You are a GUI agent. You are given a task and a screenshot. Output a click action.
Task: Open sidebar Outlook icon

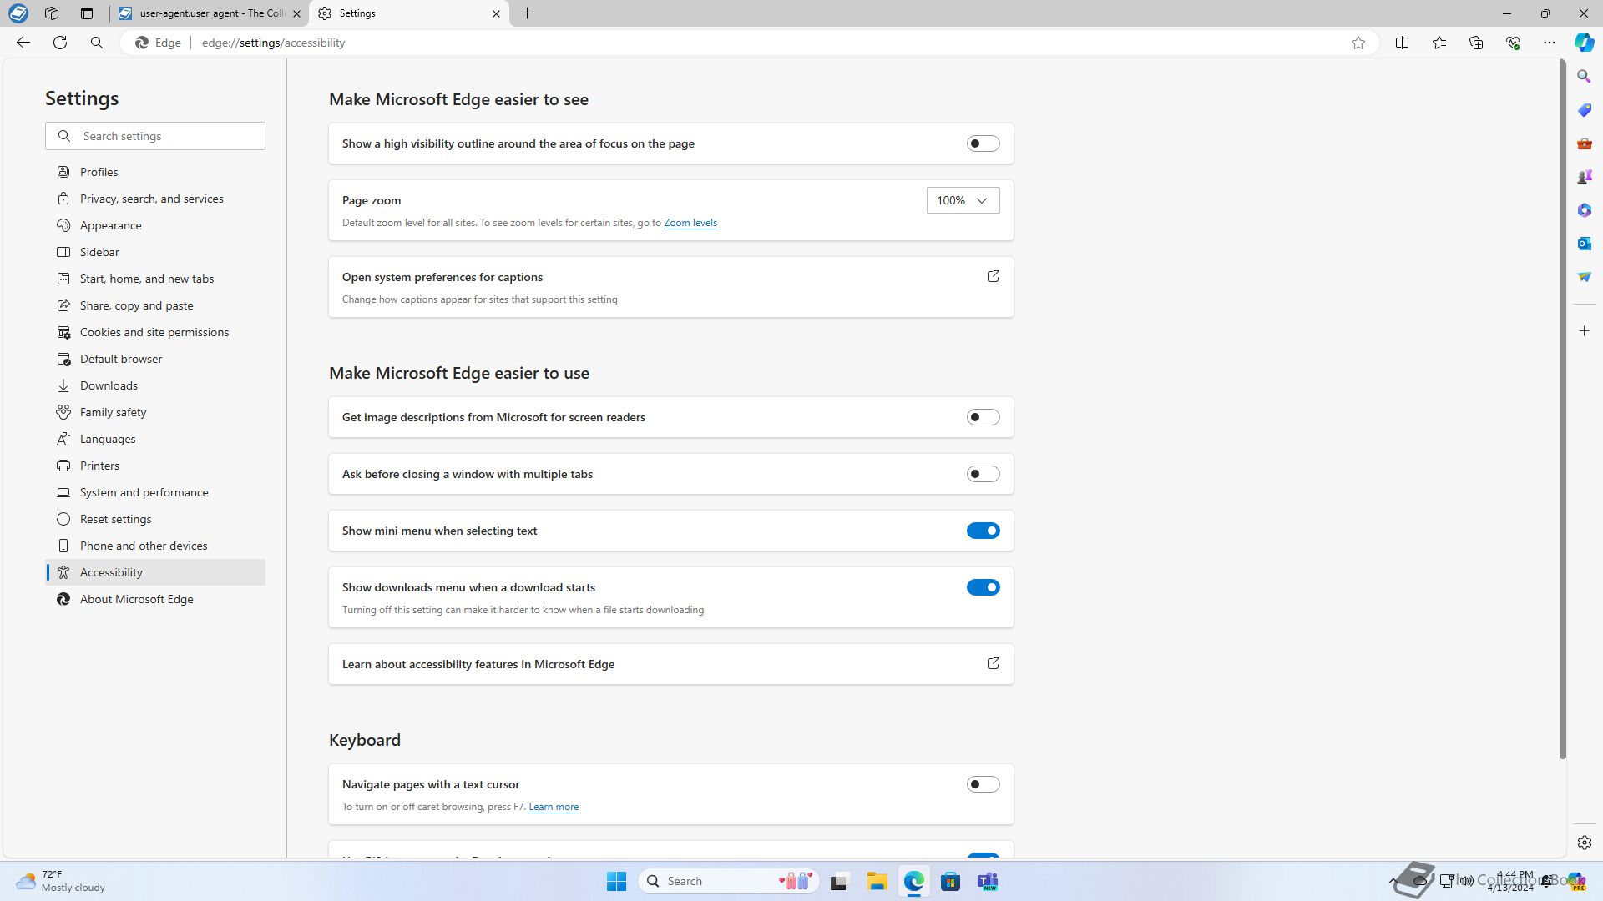pos(1584,244)
